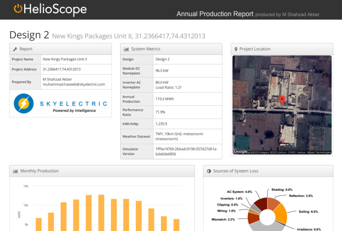Click the 'Shading: 0.0%' chart label
The width and height of the screenshot is (342, 231).
282,190
